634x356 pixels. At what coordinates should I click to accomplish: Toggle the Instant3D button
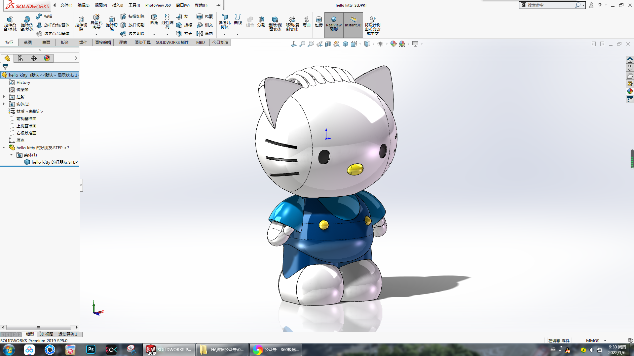[x=353, y=25]
